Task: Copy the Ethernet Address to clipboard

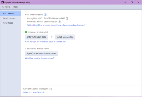Action: click(59, 22)
